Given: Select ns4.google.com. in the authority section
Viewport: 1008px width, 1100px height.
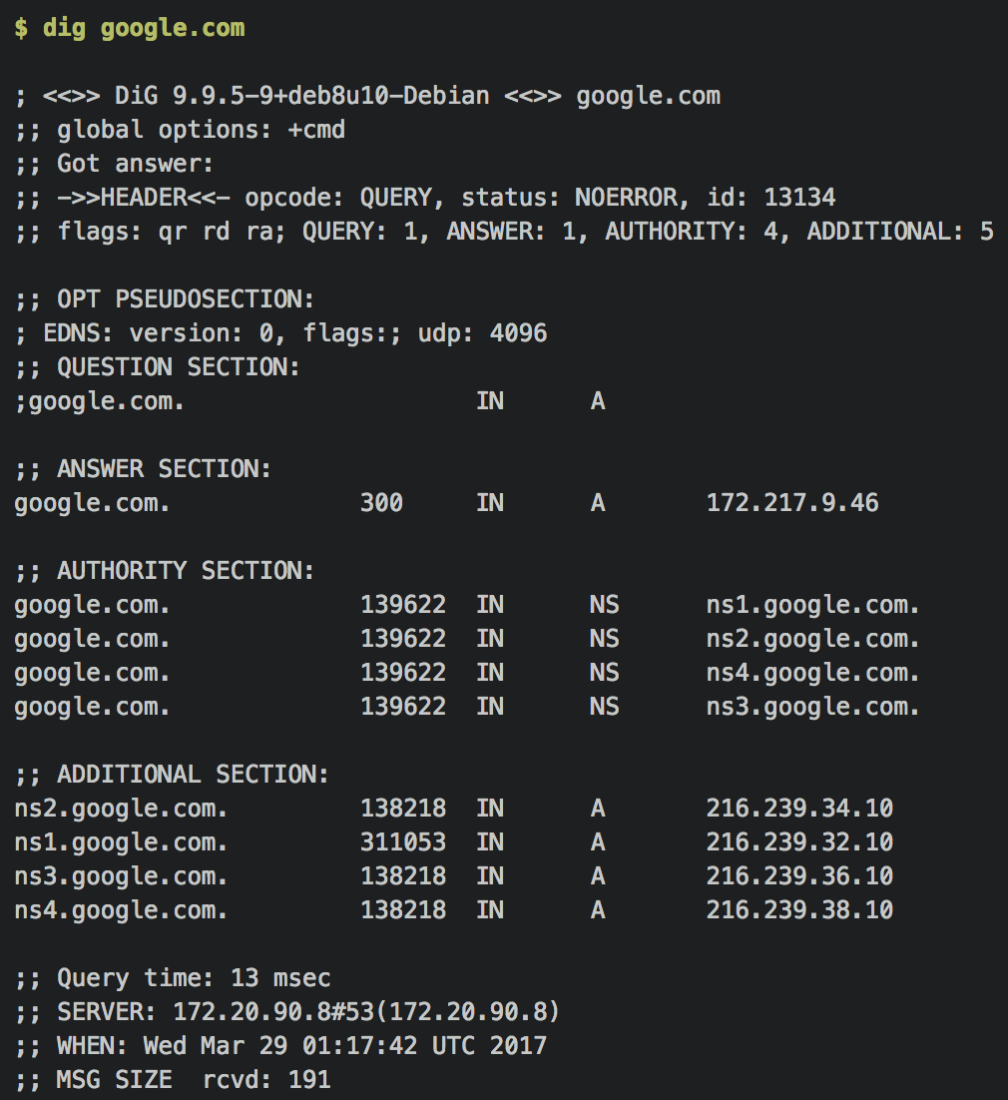Looking at the screenshot, I should click(x=812, y=673).
